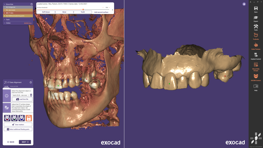Expand Additional planning parts group
Viewport: 263px width, 148px height.
tap(4, 16)
